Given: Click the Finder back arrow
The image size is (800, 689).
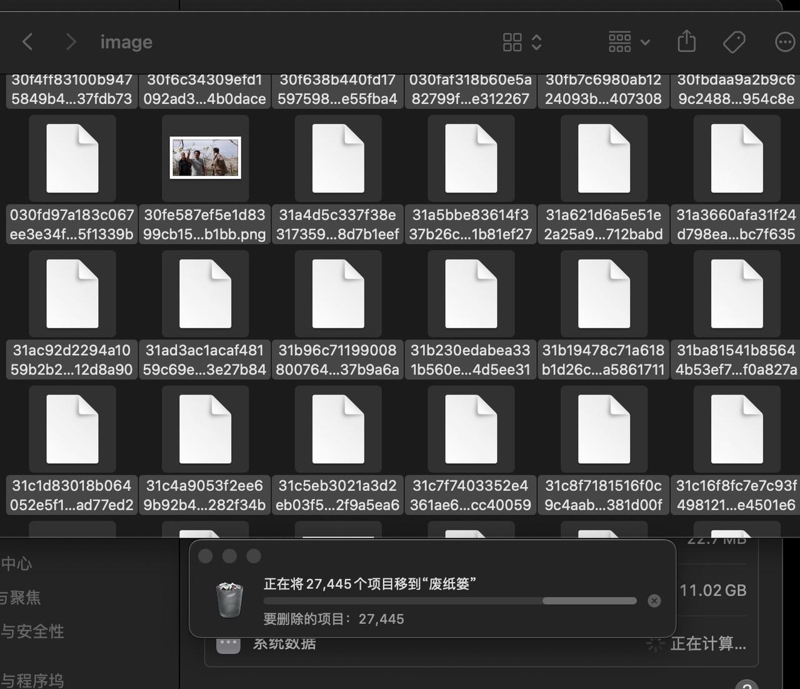Looking at the screenshot, I should click(27, 42).
